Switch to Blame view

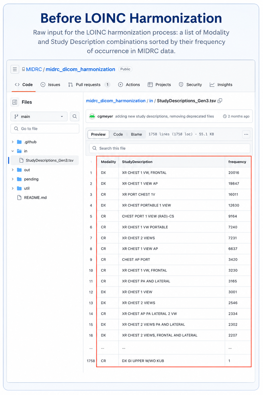point(136,134)
